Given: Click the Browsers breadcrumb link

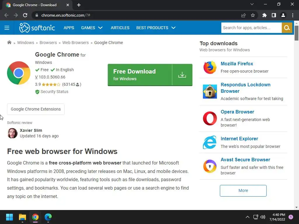Looking at the screenshot, I should point(48,43).
